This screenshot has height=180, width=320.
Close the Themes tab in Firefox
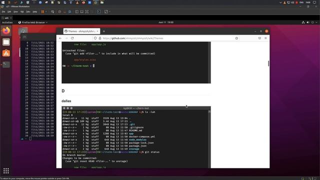97,31
